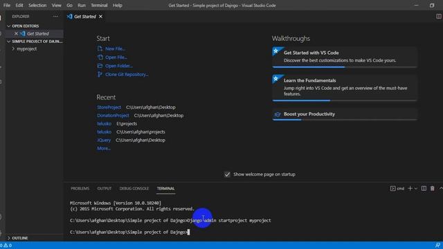This screenshot has height=249, width=443.
Task: Open the launch profile dropdown arrow
Action: (x=415, y=189)
